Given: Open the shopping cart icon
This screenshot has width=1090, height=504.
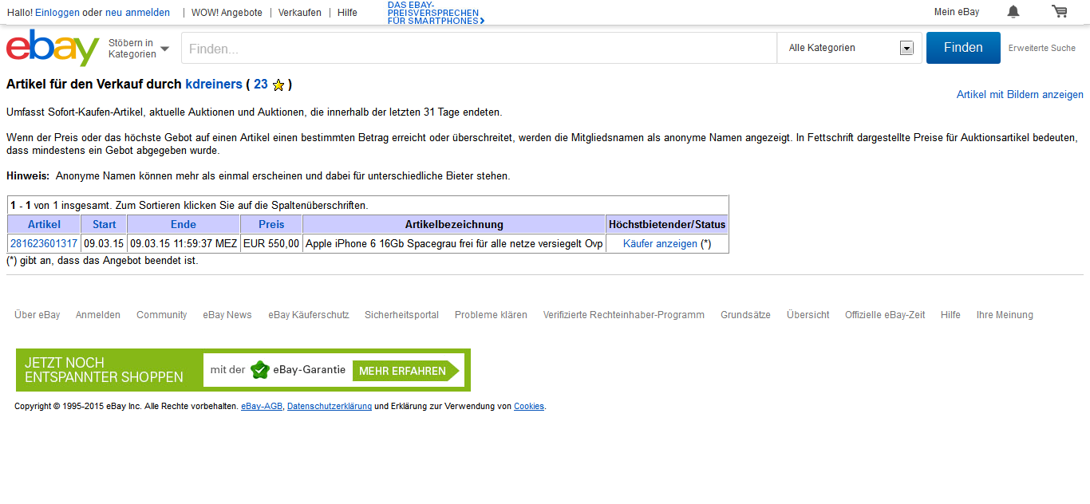Looking at the screenshot, I should (x=1060, y=11).
